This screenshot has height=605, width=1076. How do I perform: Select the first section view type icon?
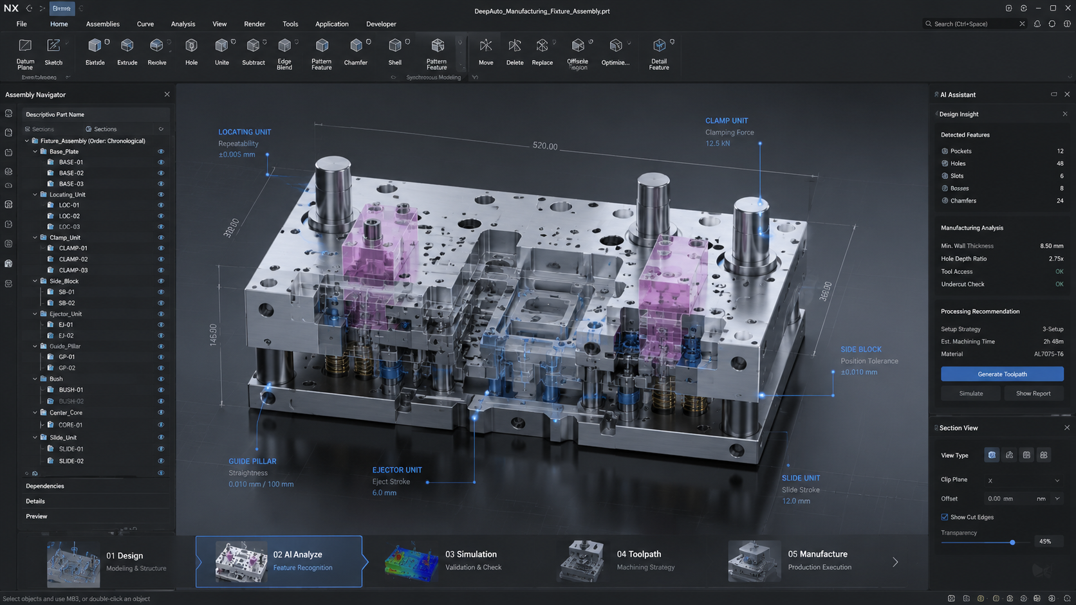992,455
